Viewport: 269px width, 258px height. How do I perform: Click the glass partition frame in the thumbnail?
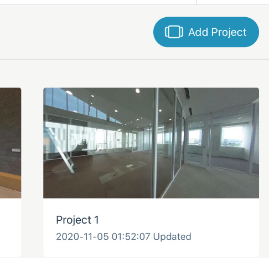coord(156,143)
